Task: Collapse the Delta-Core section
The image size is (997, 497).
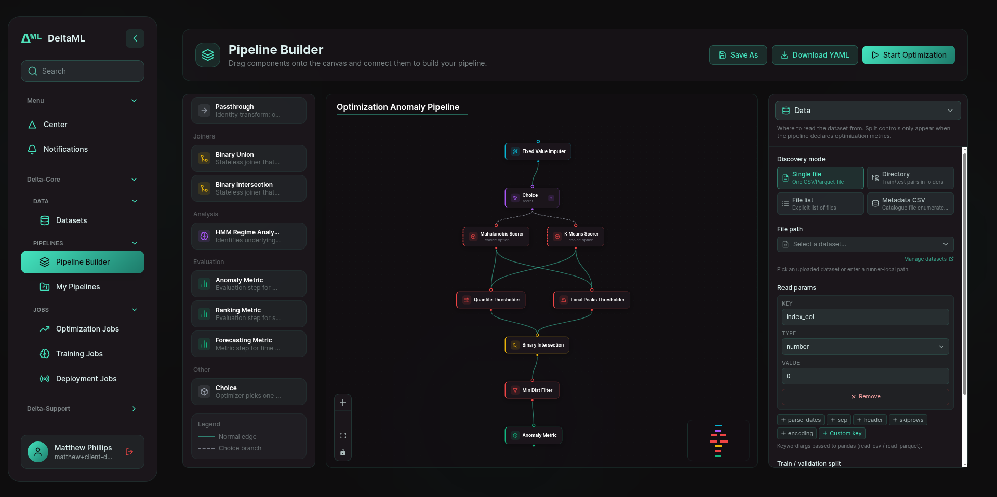Action: point(134,180)
